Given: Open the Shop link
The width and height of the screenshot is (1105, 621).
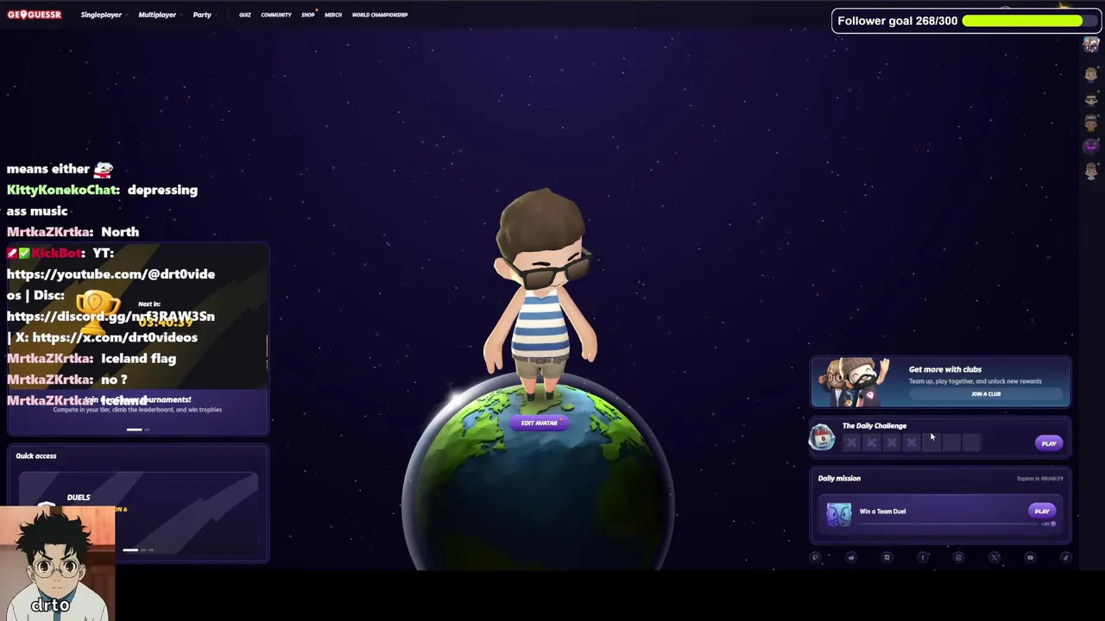Looking at the screenshot, I should (308, 15).
